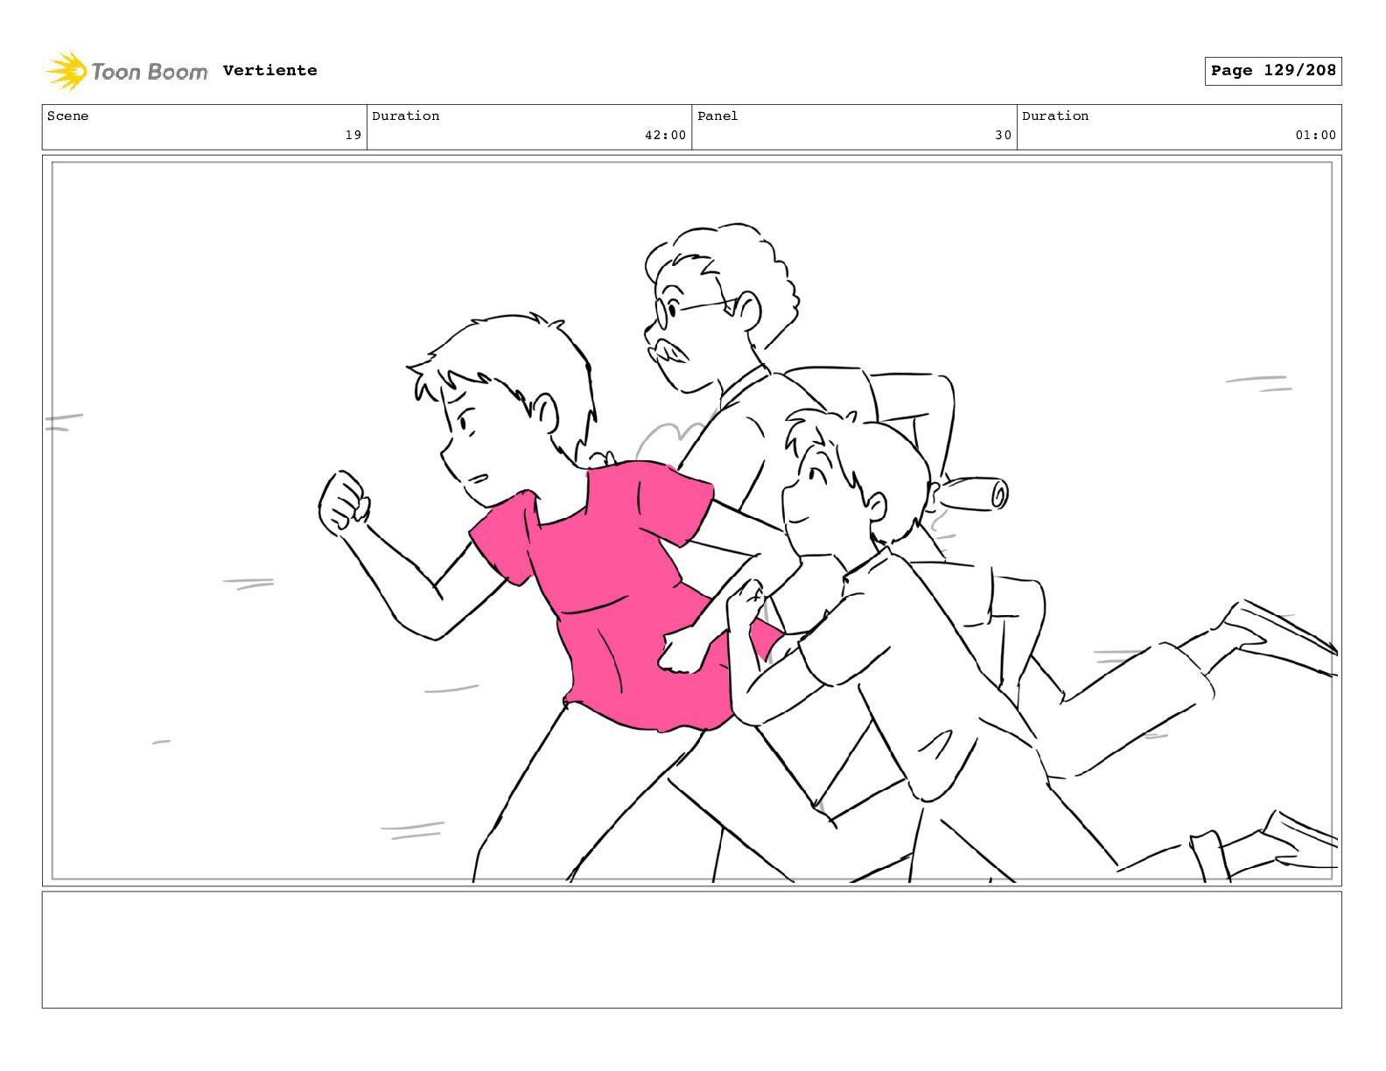Select the "Panel" header label
The width and height of the screenshot is (1386, 1071).
coord(717,115)
